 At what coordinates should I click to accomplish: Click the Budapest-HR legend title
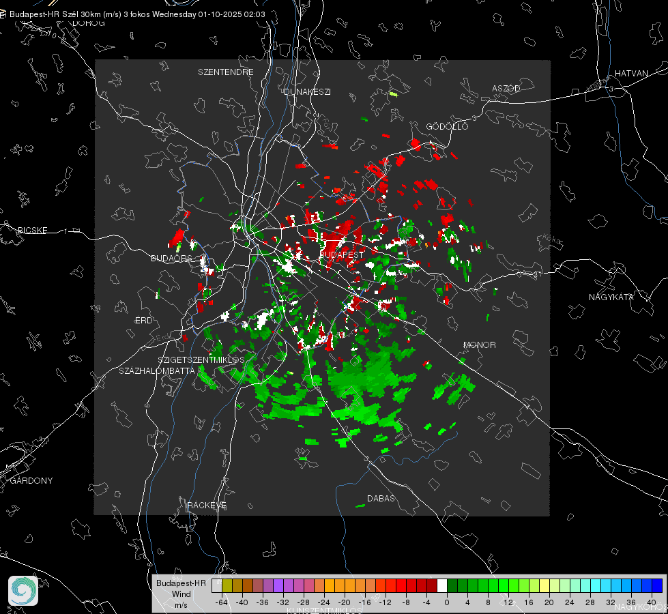pos(181,583)
